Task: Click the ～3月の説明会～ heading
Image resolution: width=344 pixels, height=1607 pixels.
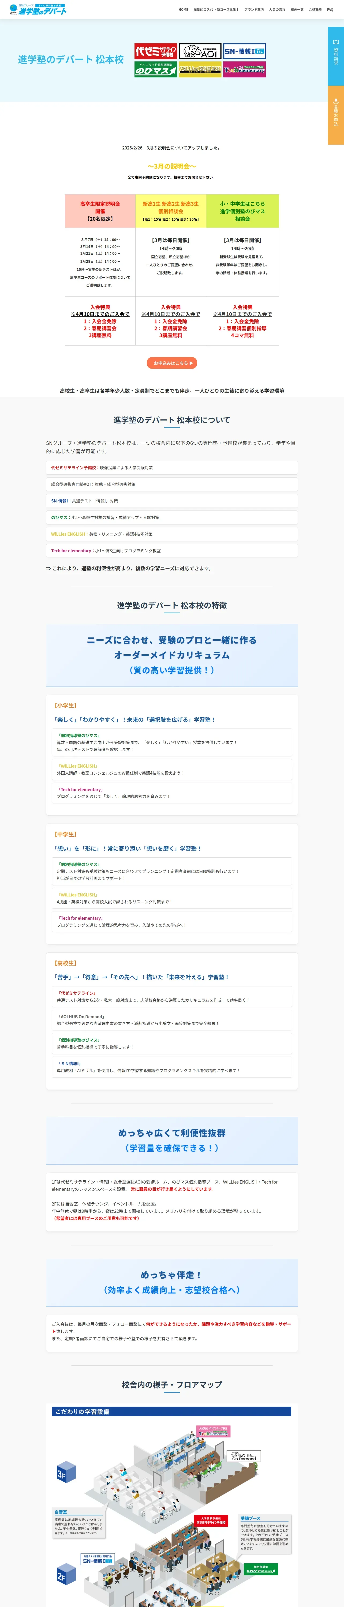Action: click(x=172, y=167)
